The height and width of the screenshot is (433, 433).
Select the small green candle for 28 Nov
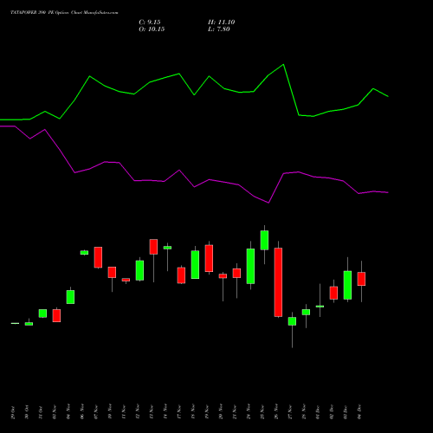tap(306, 312)
